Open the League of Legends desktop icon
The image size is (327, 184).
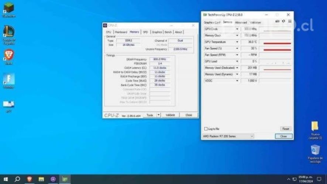pos(9,35)
